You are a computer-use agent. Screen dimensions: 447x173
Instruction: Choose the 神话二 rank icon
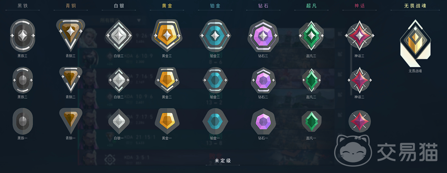point(359,80)
